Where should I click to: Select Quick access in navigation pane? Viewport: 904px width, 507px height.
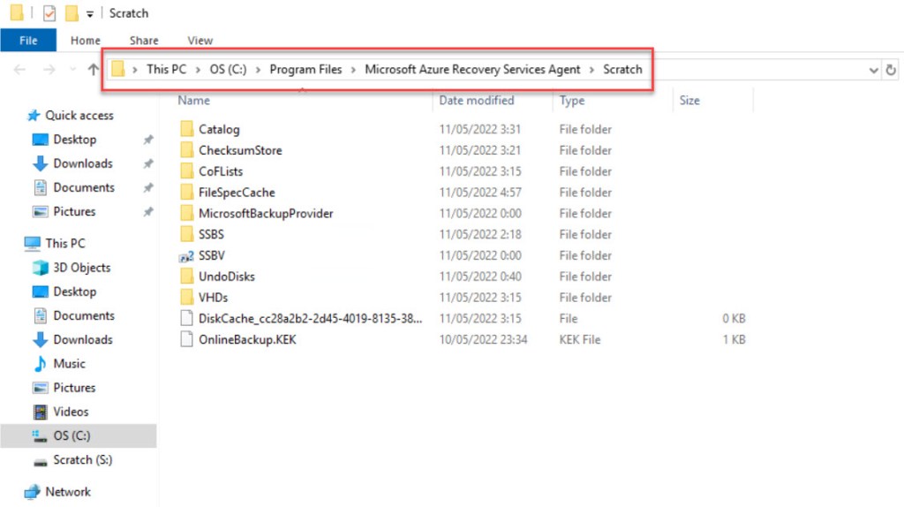(79, 115)
